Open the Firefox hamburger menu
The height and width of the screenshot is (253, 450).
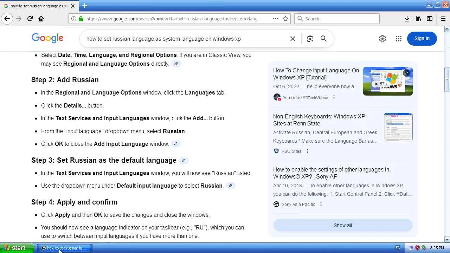point(443,19)
